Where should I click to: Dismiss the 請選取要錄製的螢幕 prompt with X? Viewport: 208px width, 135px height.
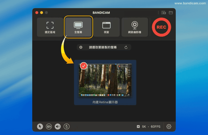point(81,47)
